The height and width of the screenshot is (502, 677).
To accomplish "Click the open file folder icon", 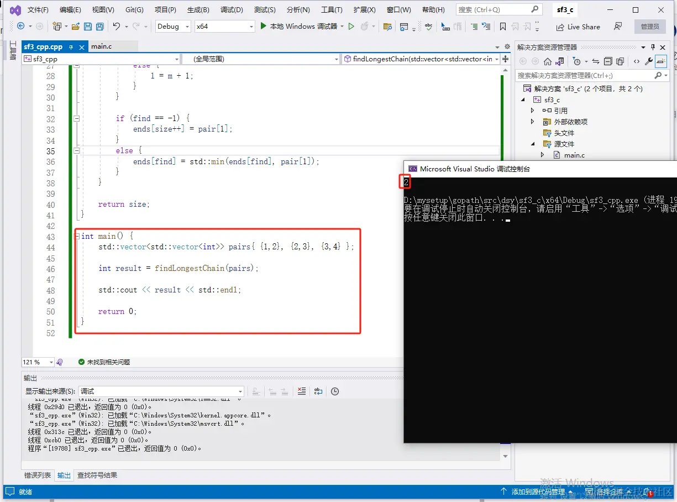I will point(75,27).
